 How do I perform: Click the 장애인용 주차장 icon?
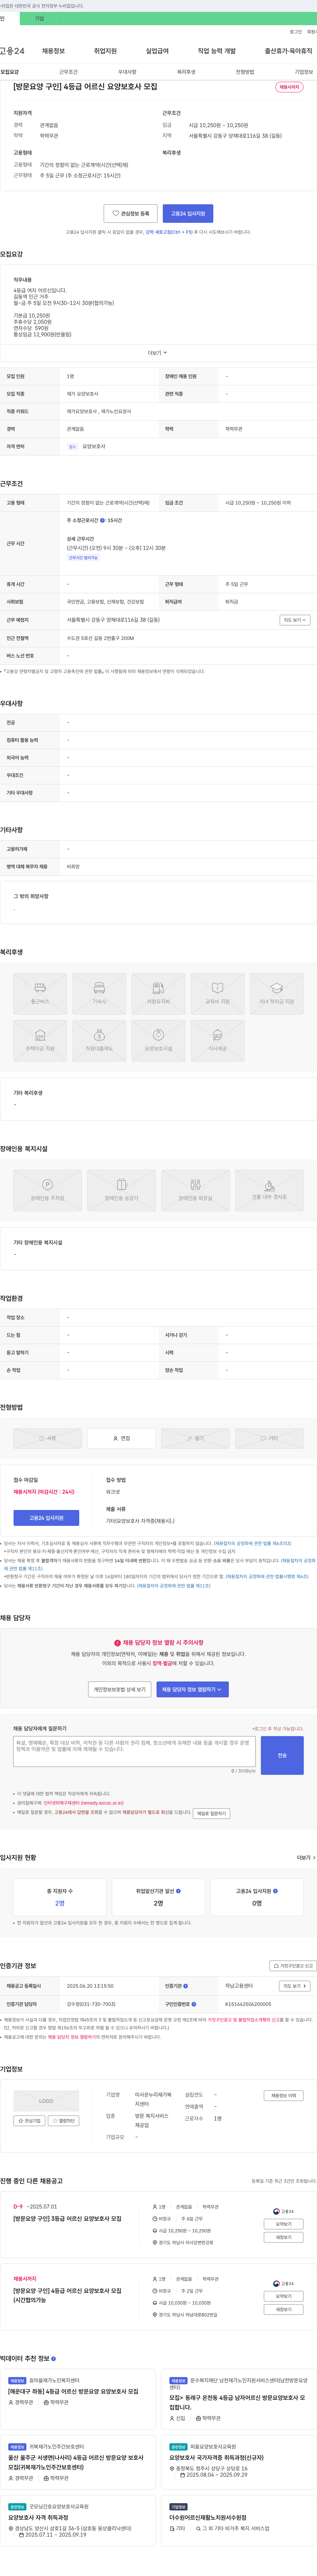pyautogui.click(x=47, y=1190)
